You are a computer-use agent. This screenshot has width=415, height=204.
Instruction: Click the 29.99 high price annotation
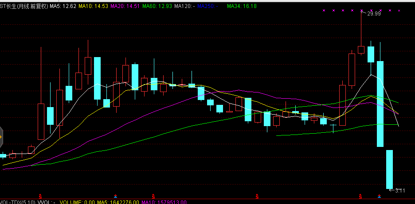[x=374, y=14]
